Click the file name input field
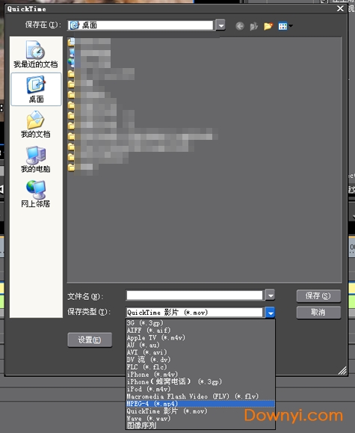355x433 pixels. click(x=194, y=295)
